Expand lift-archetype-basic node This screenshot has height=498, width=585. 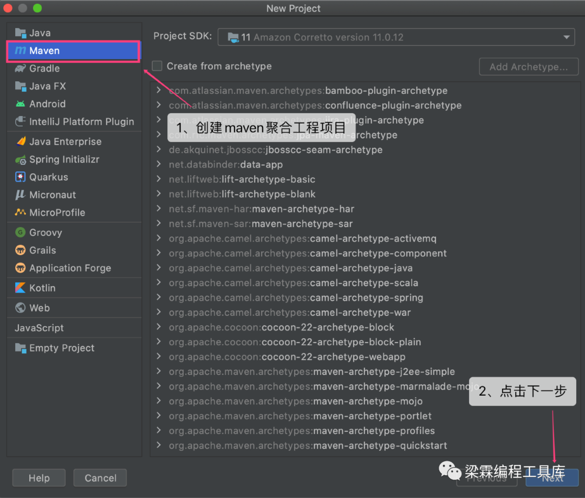point(159,179)
